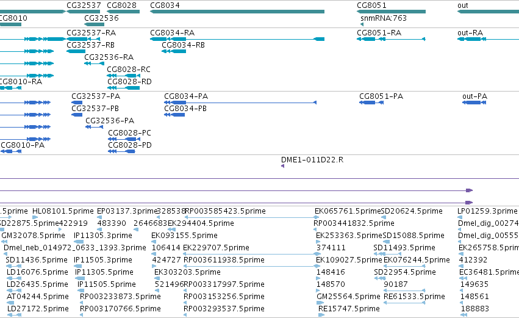
Task: Select transcript CG8028-RC label
Action: 129,70
